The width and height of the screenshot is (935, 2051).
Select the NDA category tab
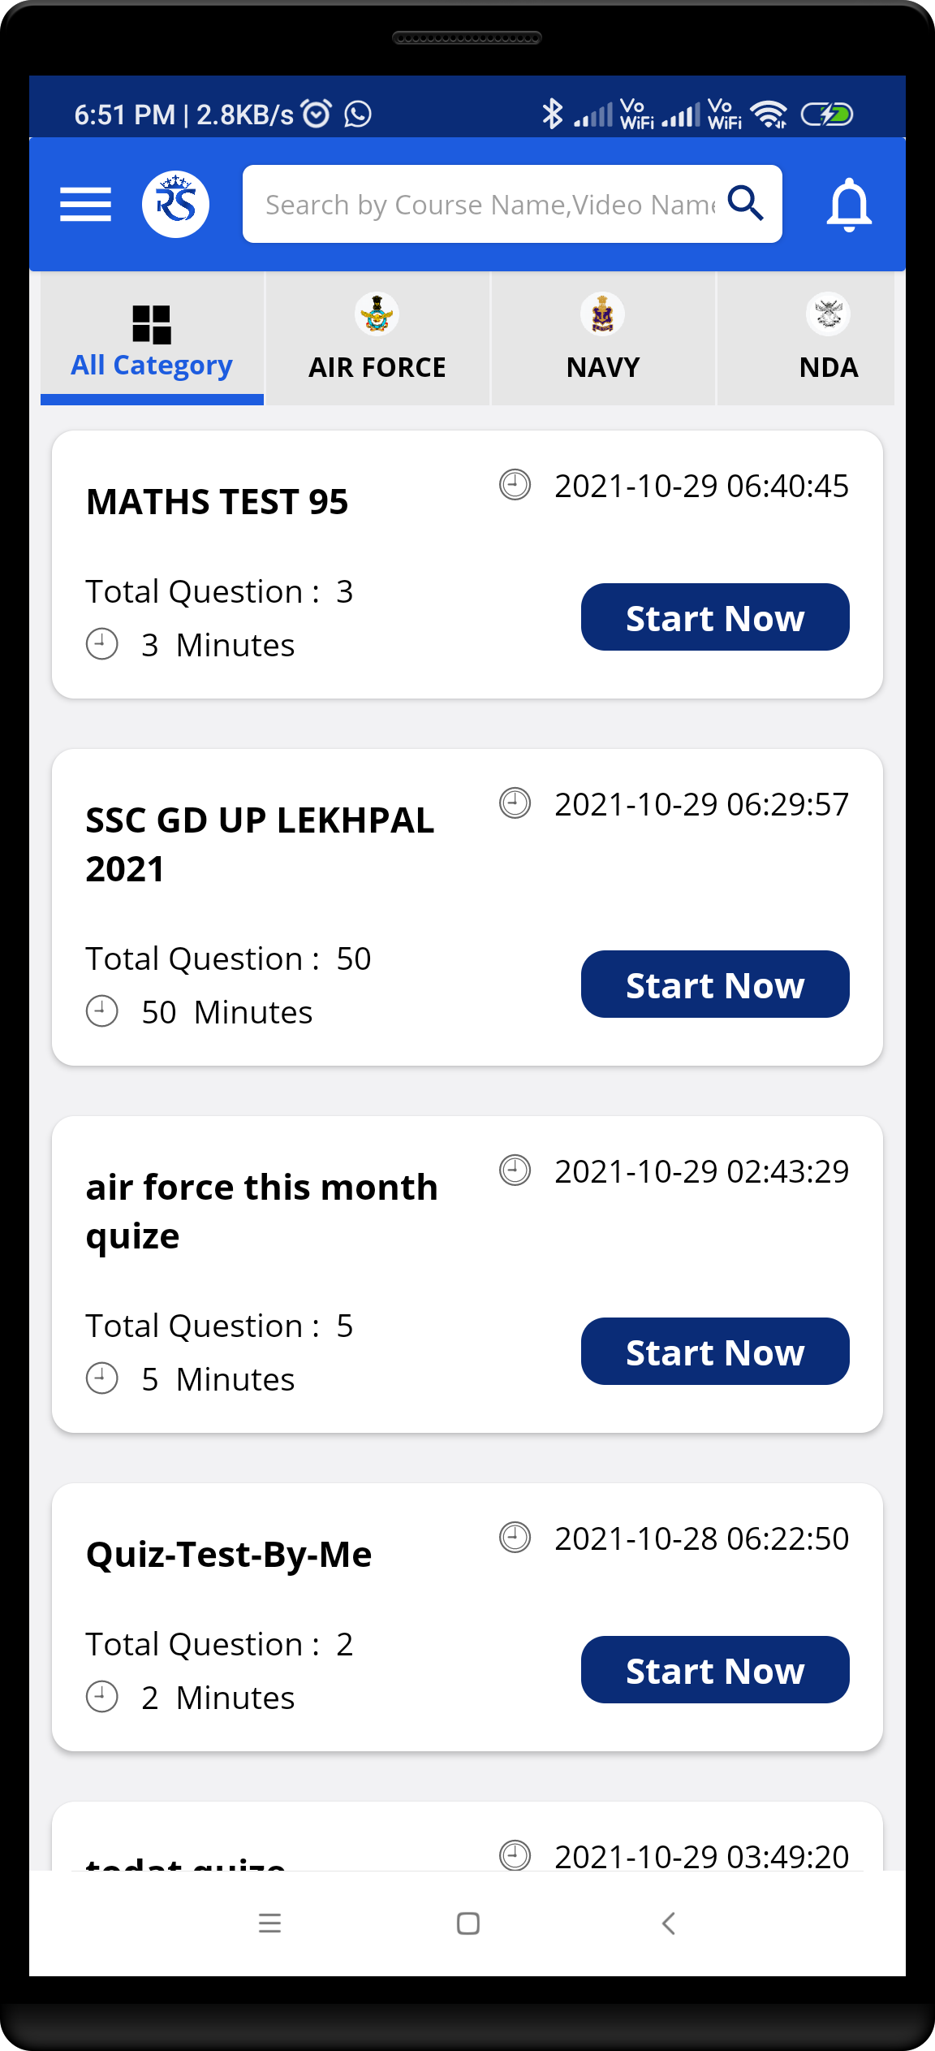click(828, 367)
